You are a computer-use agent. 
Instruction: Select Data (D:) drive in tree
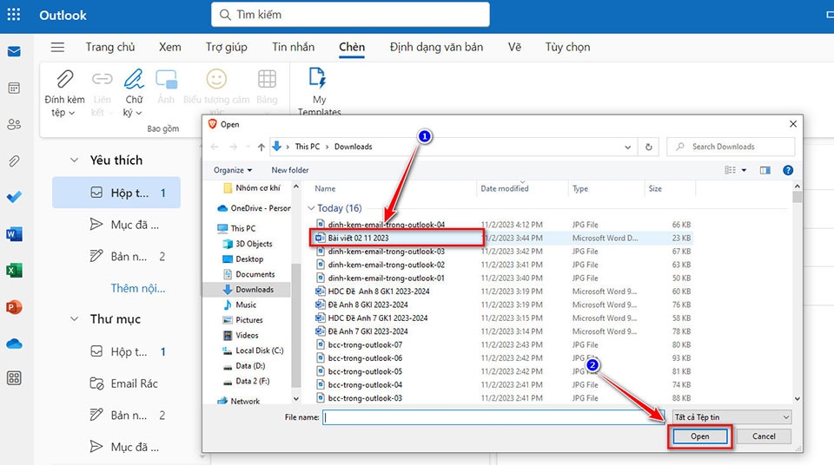click(x=250, y=365)
